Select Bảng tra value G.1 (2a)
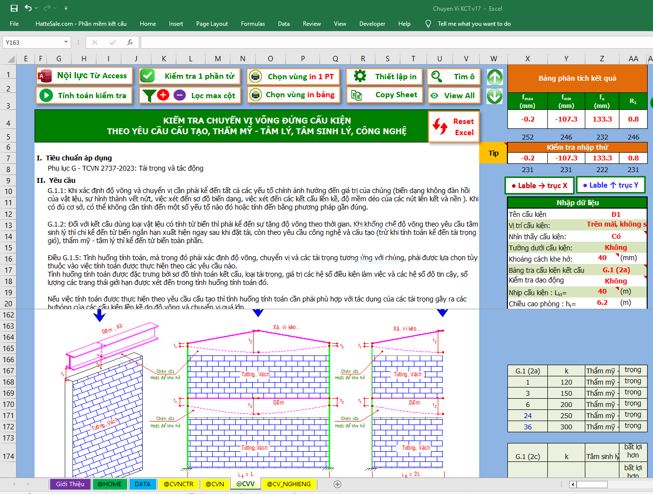Screen dimensions: 653x494 click(616, 270)
